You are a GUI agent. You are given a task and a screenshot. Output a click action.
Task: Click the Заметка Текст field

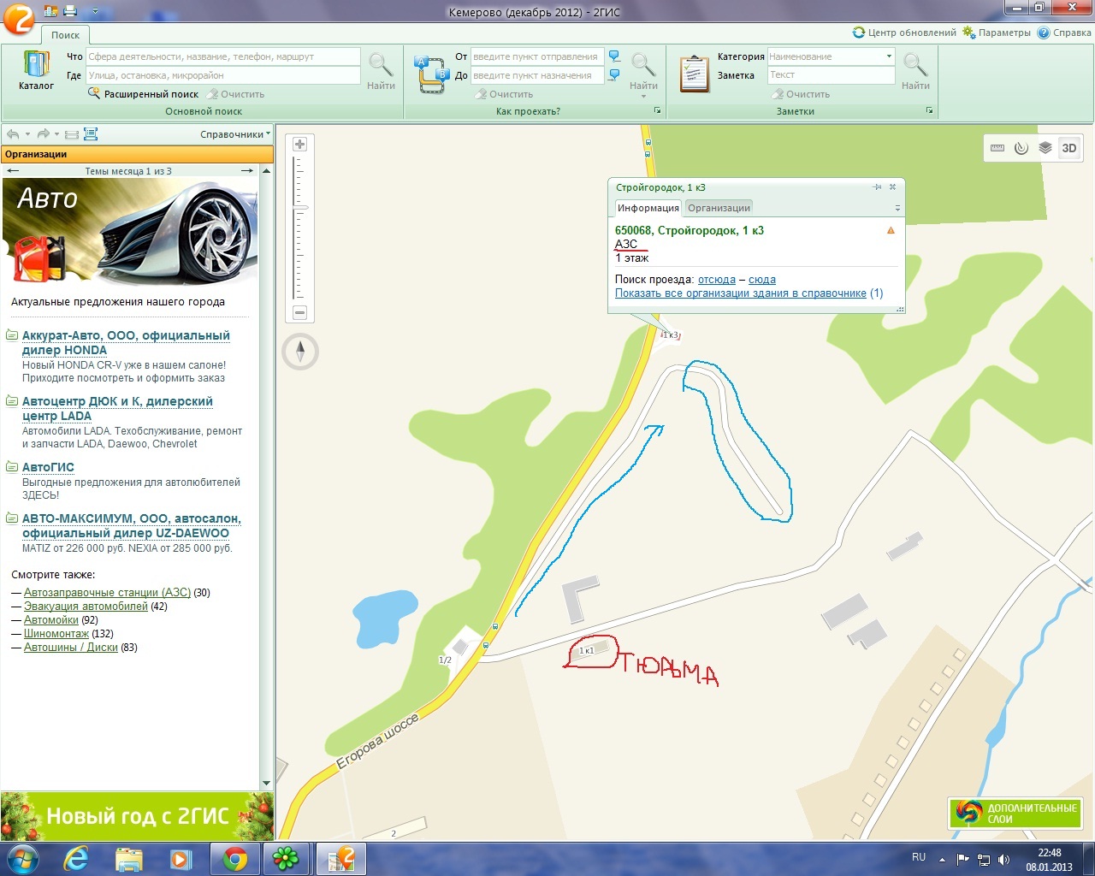click(831, 75)
